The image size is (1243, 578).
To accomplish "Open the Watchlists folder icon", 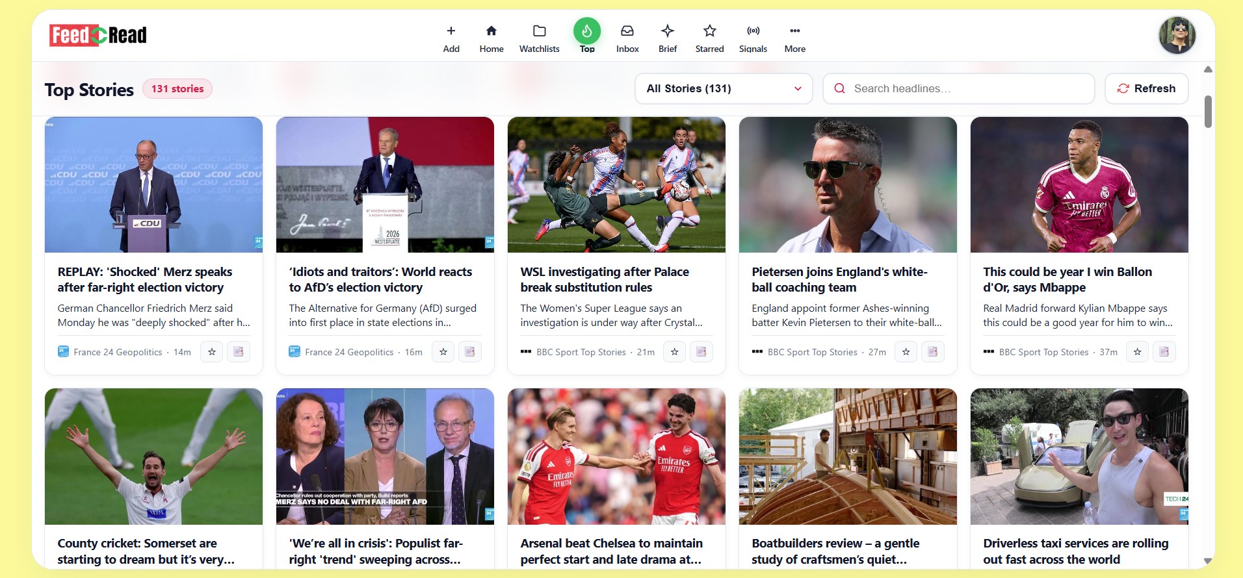I will [x=539, y=31].
